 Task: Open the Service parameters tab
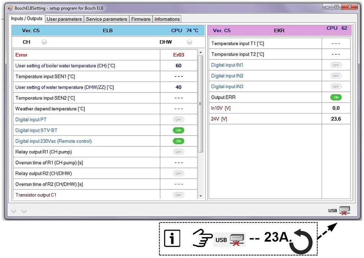(107, 19)
